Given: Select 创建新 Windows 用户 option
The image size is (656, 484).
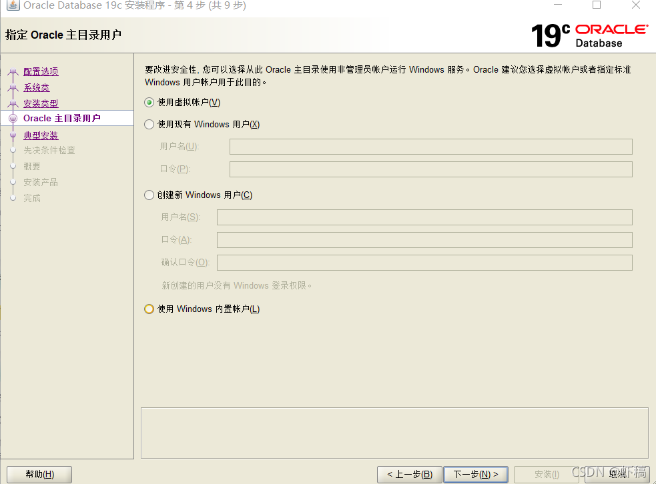Looking at the screenshot, I should pyautogui.click(x=149, y=195).
